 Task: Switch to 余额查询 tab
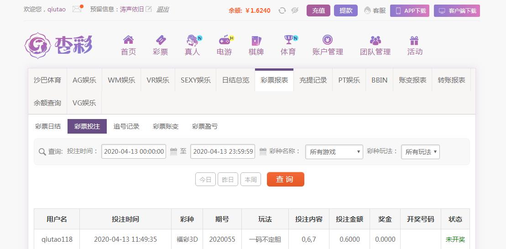click(x=47, y=103)
